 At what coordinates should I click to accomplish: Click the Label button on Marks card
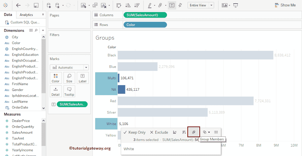[83, 78]
